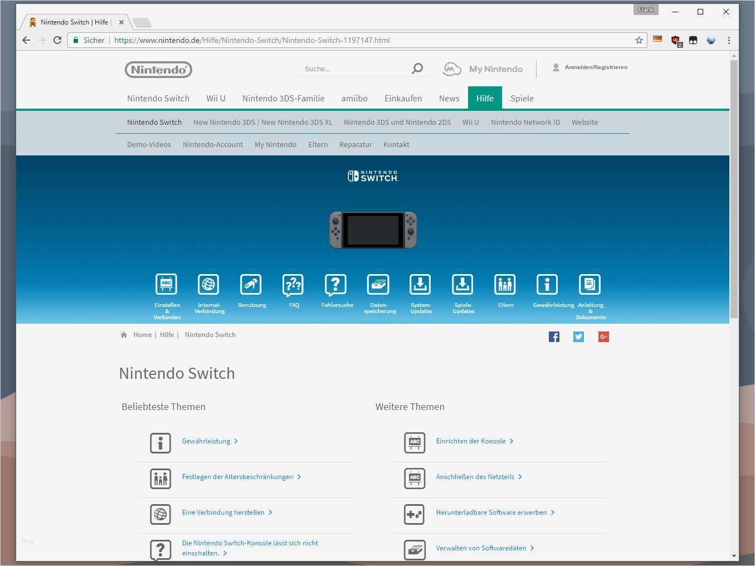Open the amiibo navigation item
755x566 pixels.
354,99
